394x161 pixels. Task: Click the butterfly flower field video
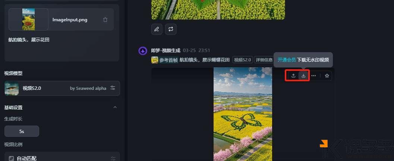click(x=243, y=114)
